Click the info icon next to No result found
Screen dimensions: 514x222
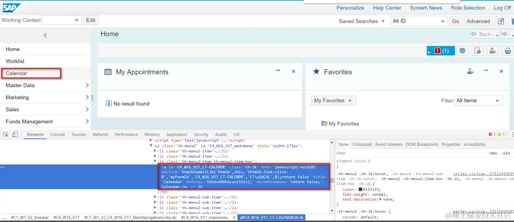(109, 103)
